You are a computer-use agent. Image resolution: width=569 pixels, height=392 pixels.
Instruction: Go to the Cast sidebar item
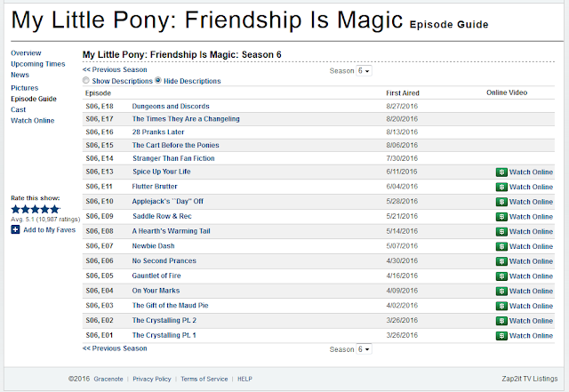[x=18, y=109]
